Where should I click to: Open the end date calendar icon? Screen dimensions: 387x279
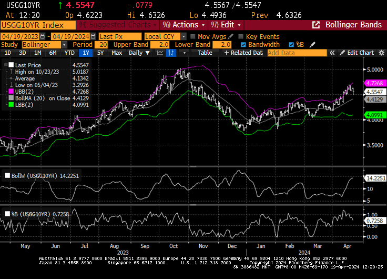coord(93,36)
